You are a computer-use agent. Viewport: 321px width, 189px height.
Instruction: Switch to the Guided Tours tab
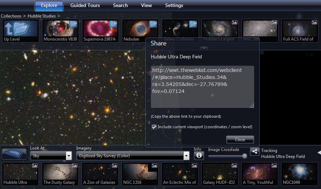coord(85,6)
